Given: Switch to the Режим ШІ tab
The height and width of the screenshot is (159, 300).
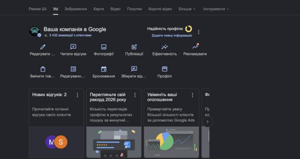Looking at the screenshot, I should [37, 9].
